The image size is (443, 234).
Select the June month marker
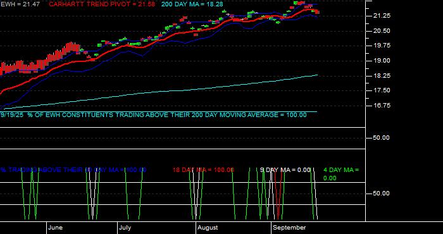click(56, 228)
